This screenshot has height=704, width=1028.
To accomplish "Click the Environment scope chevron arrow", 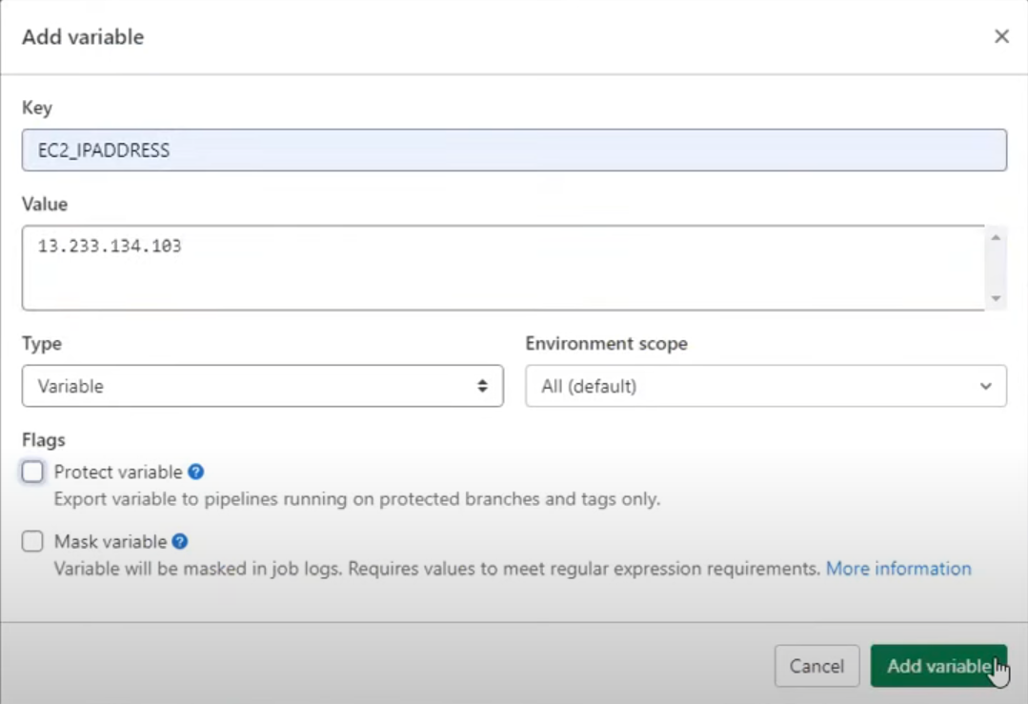I will [x=985, y=386].
